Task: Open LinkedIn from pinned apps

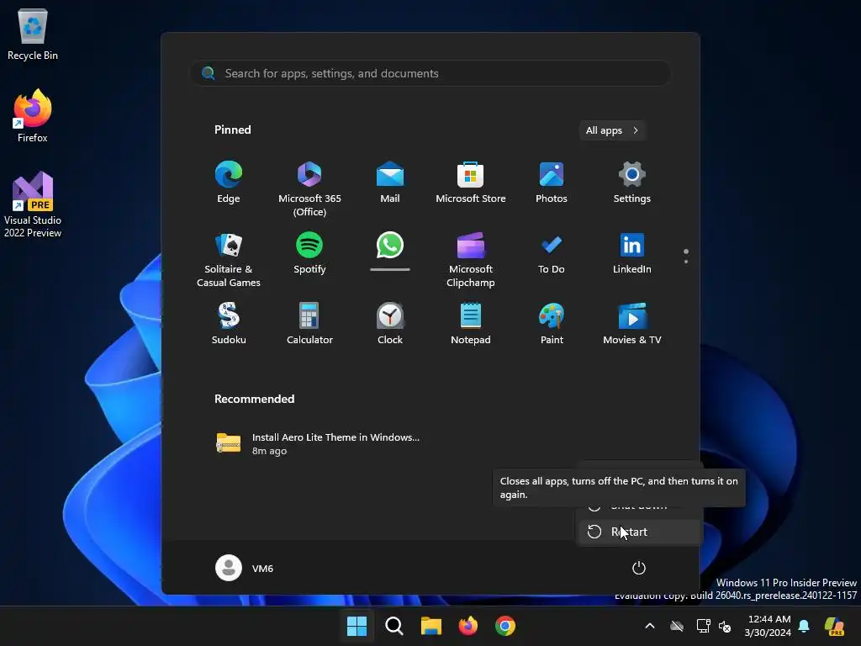Action: coord(631,253)
